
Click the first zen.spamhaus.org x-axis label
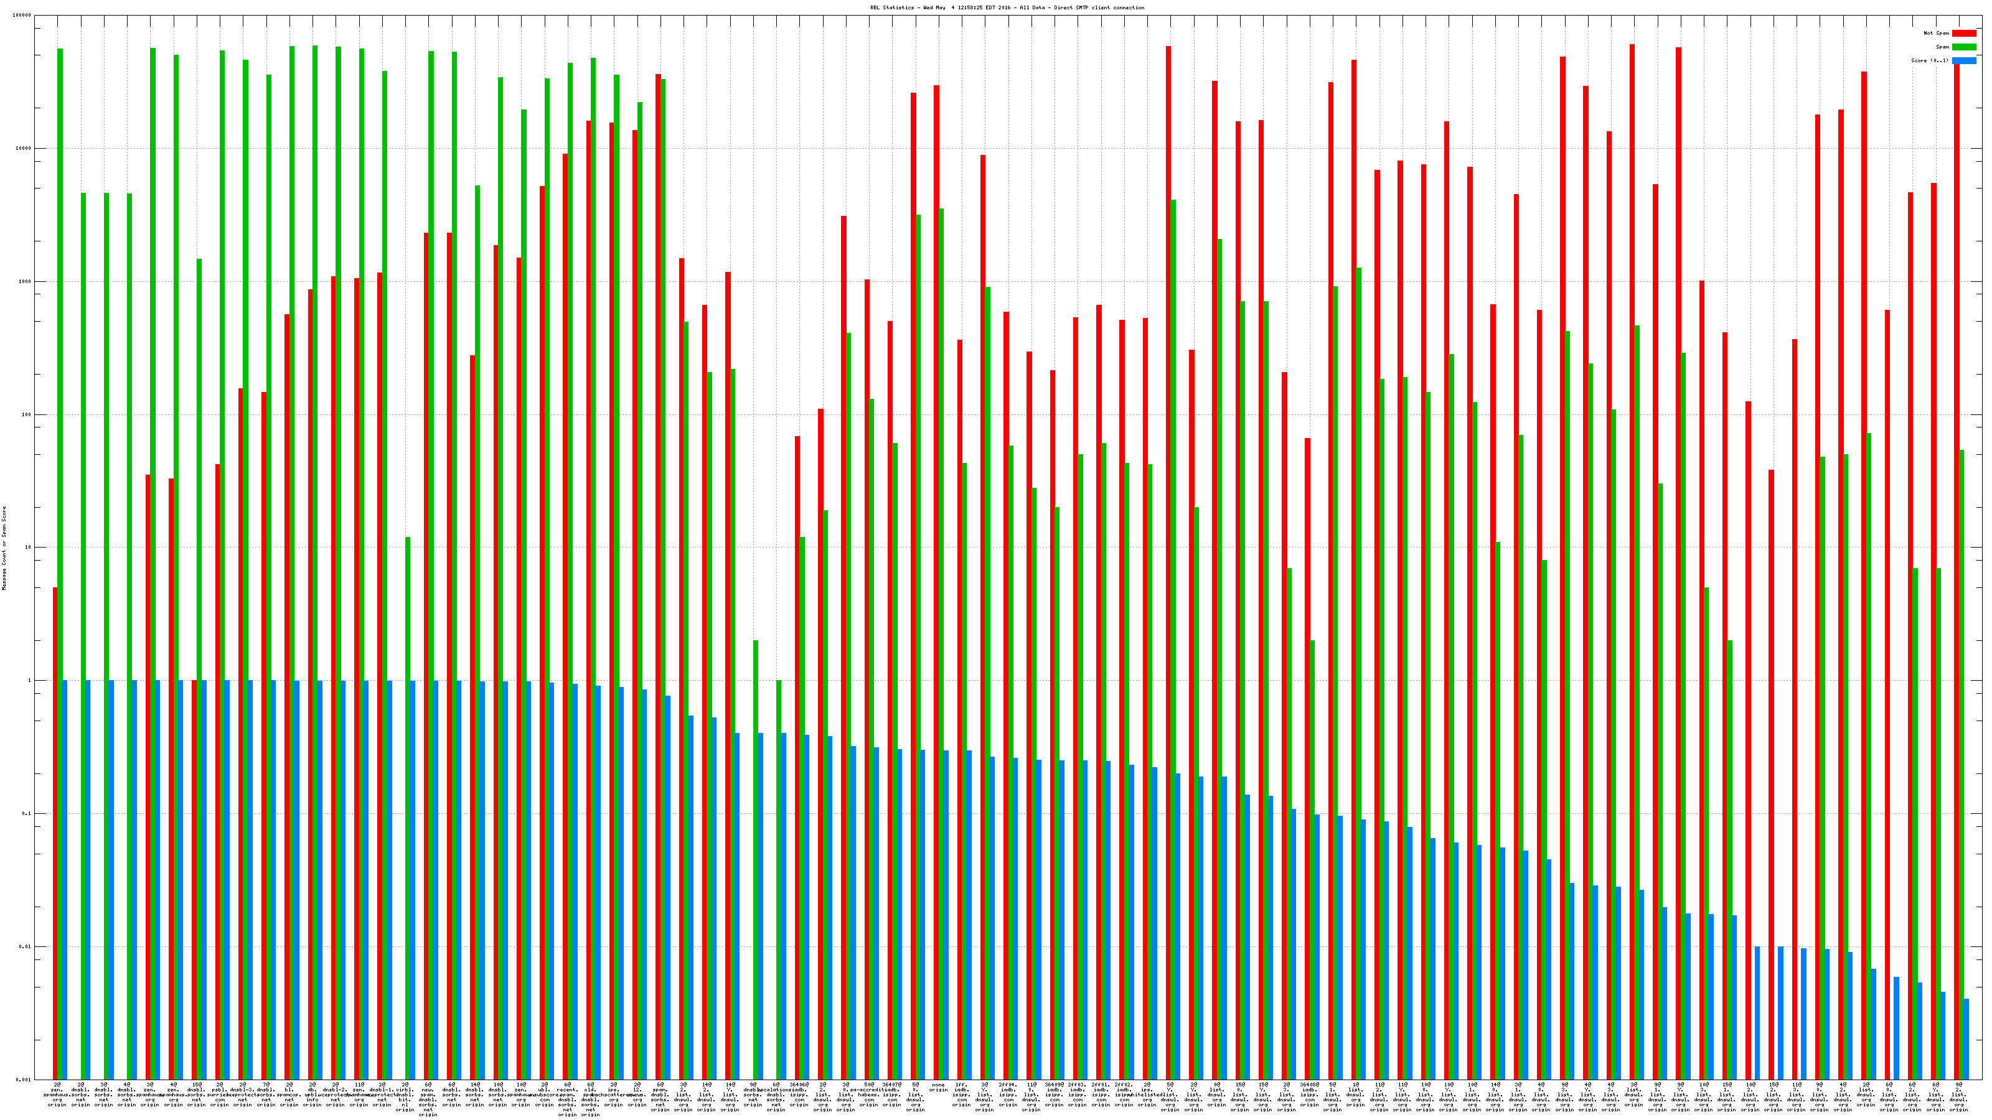(57, 1094)
